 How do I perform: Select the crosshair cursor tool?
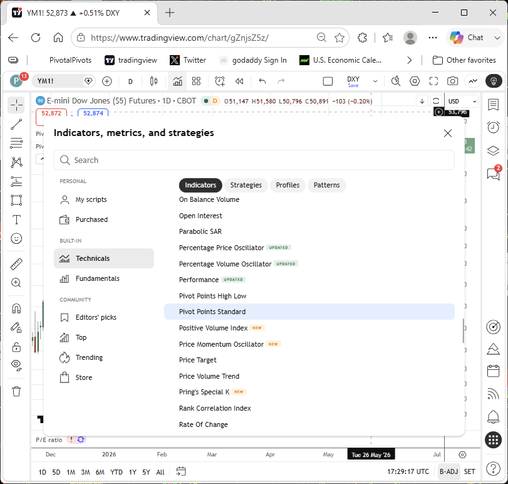pyautogui.click(x=16, y=105)
